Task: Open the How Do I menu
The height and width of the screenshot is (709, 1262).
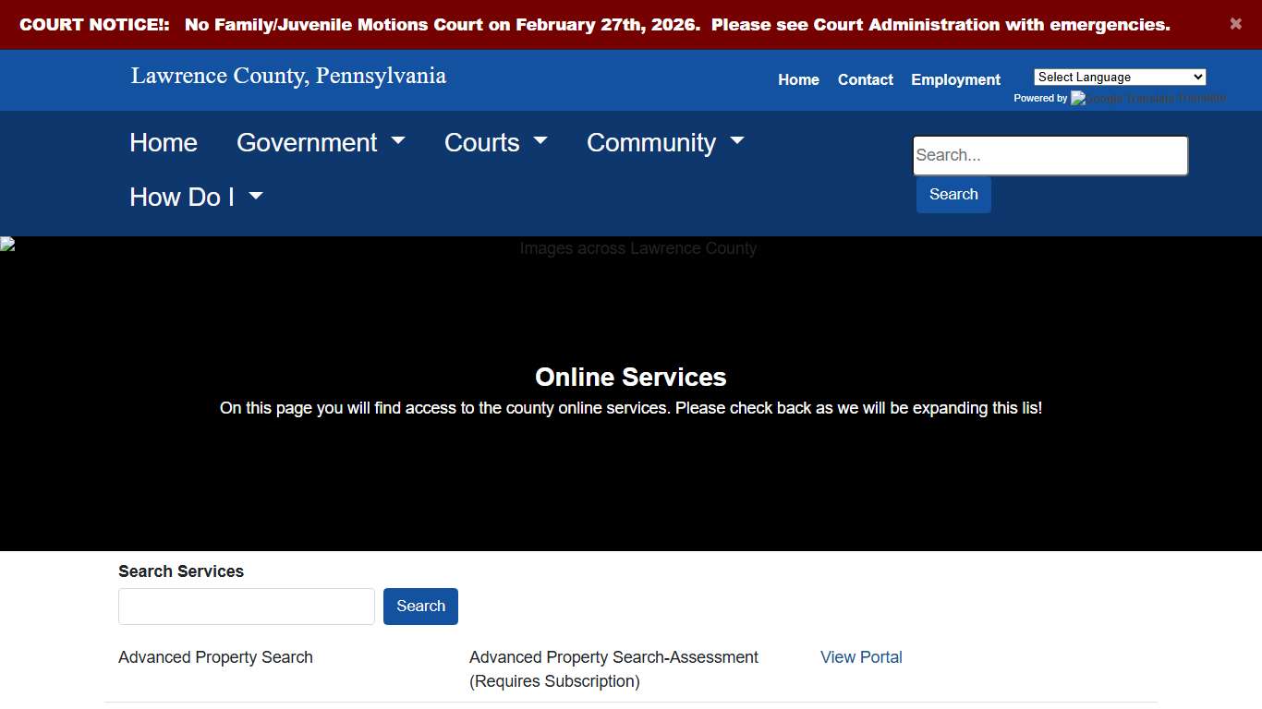Action: tap(196, 197)
